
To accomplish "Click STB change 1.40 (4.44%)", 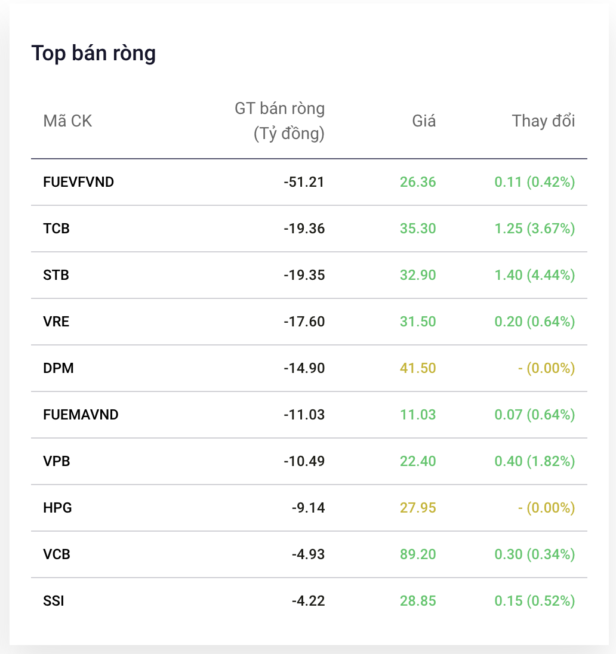I will (x=535, y=275).
